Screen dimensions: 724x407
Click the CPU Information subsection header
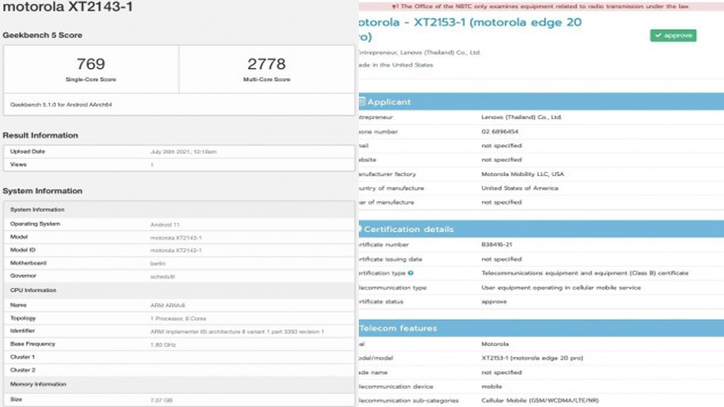tap(33, 290)
